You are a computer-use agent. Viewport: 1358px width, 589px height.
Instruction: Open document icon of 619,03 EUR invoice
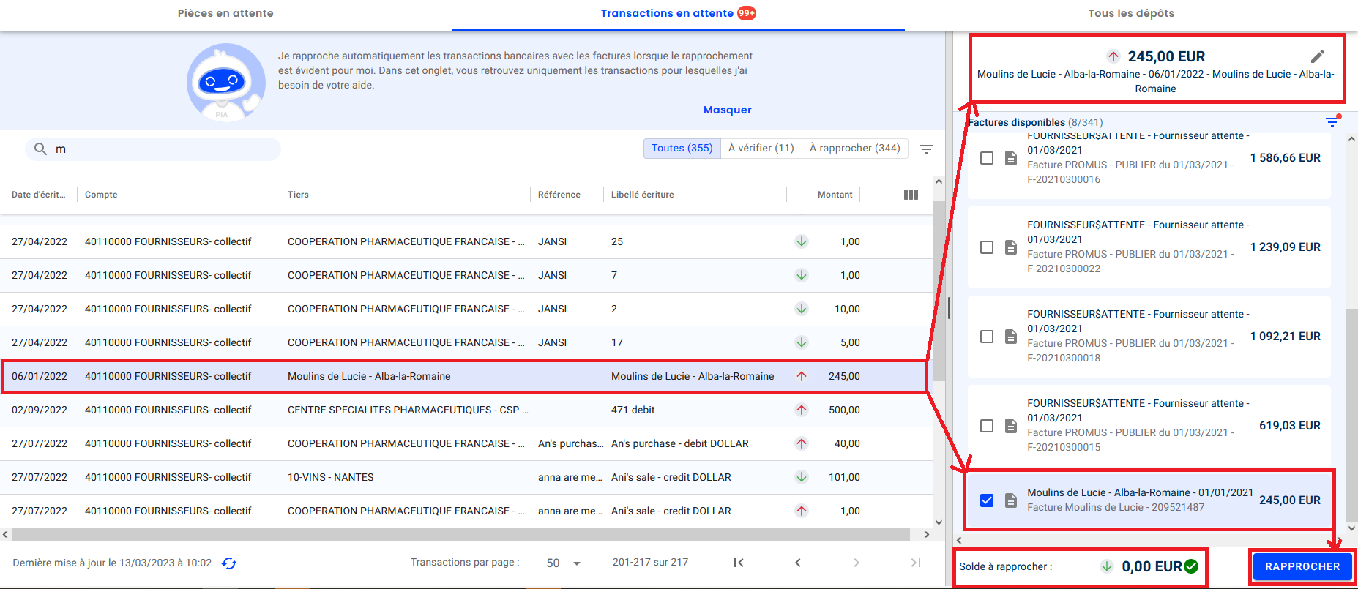(1011, 426)
